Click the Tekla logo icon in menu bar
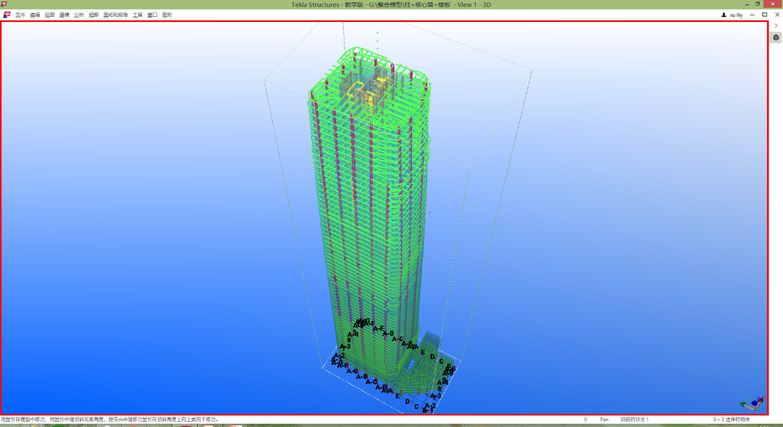The height and width of the screenshot is (427, 783). coord(7,15)
